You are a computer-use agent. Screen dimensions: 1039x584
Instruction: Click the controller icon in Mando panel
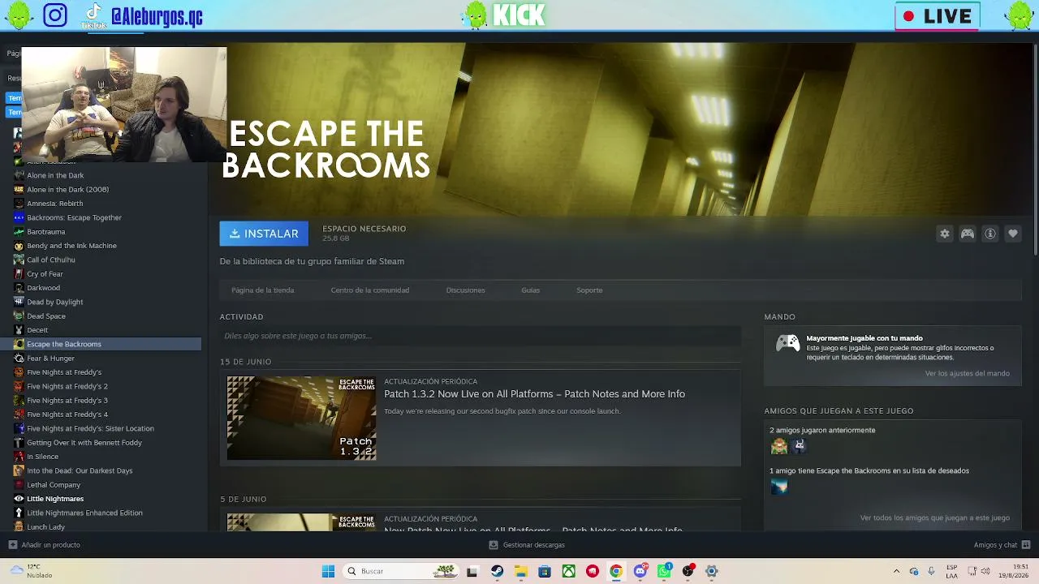787,343
